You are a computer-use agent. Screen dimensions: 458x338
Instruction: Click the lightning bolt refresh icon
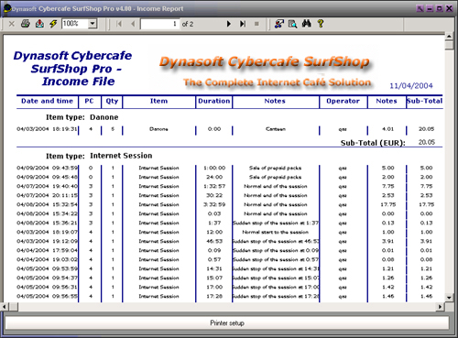click(53, 24)
